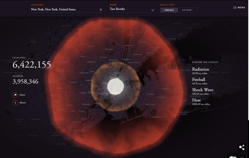Explore the Fireball effect
249x158 pixels.
point(199,80)
